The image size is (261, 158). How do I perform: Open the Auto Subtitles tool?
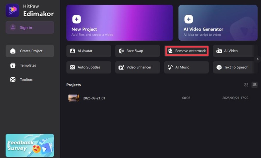pyautogui.click(x=89, y=67)
